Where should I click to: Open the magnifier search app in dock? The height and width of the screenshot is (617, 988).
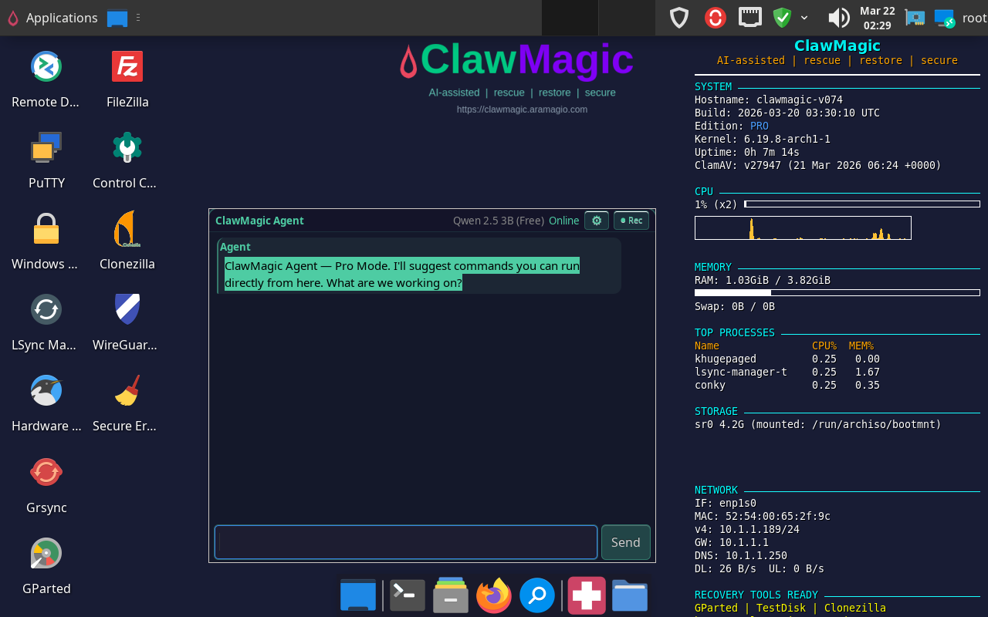point(537,595)
